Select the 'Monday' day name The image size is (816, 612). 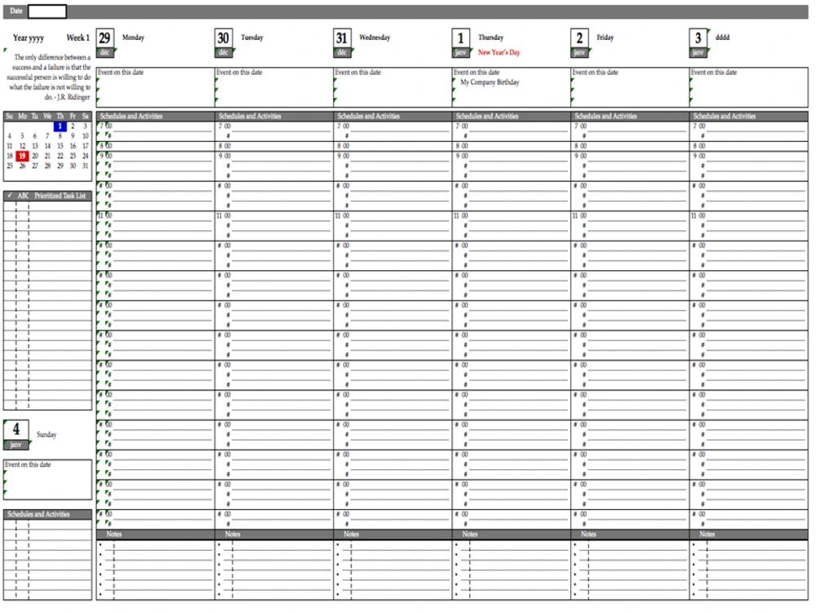pyautogui.click(x=133, y=38)
